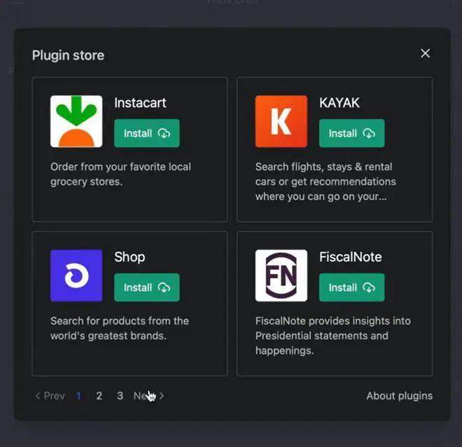Viewport: 462px width, 447px height.
Task: Click the Instacart plugin title
Action: pos(140,103)
